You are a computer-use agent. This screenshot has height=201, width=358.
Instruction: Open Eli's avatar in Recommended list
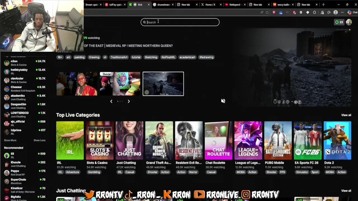(x=6, y=155)
